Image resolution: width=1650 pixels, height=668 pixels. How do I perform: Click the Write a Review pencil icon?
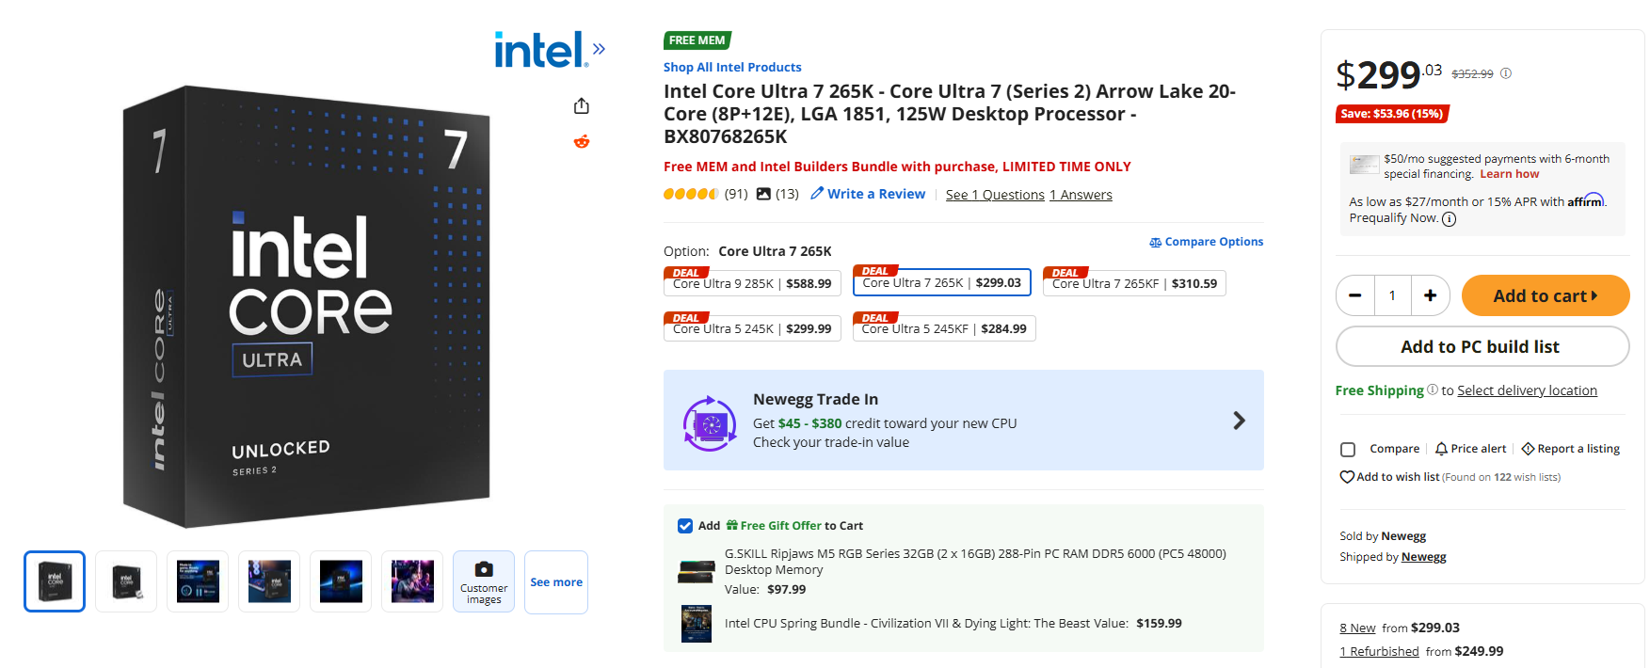pyautogui.click(x=815, y=194)
